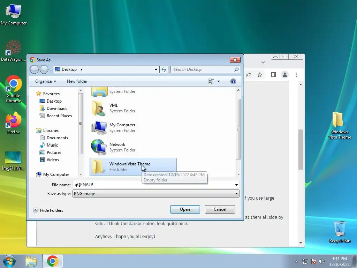Create a New folder
This screenshot has height=268, width=357.
pos(77,81)
